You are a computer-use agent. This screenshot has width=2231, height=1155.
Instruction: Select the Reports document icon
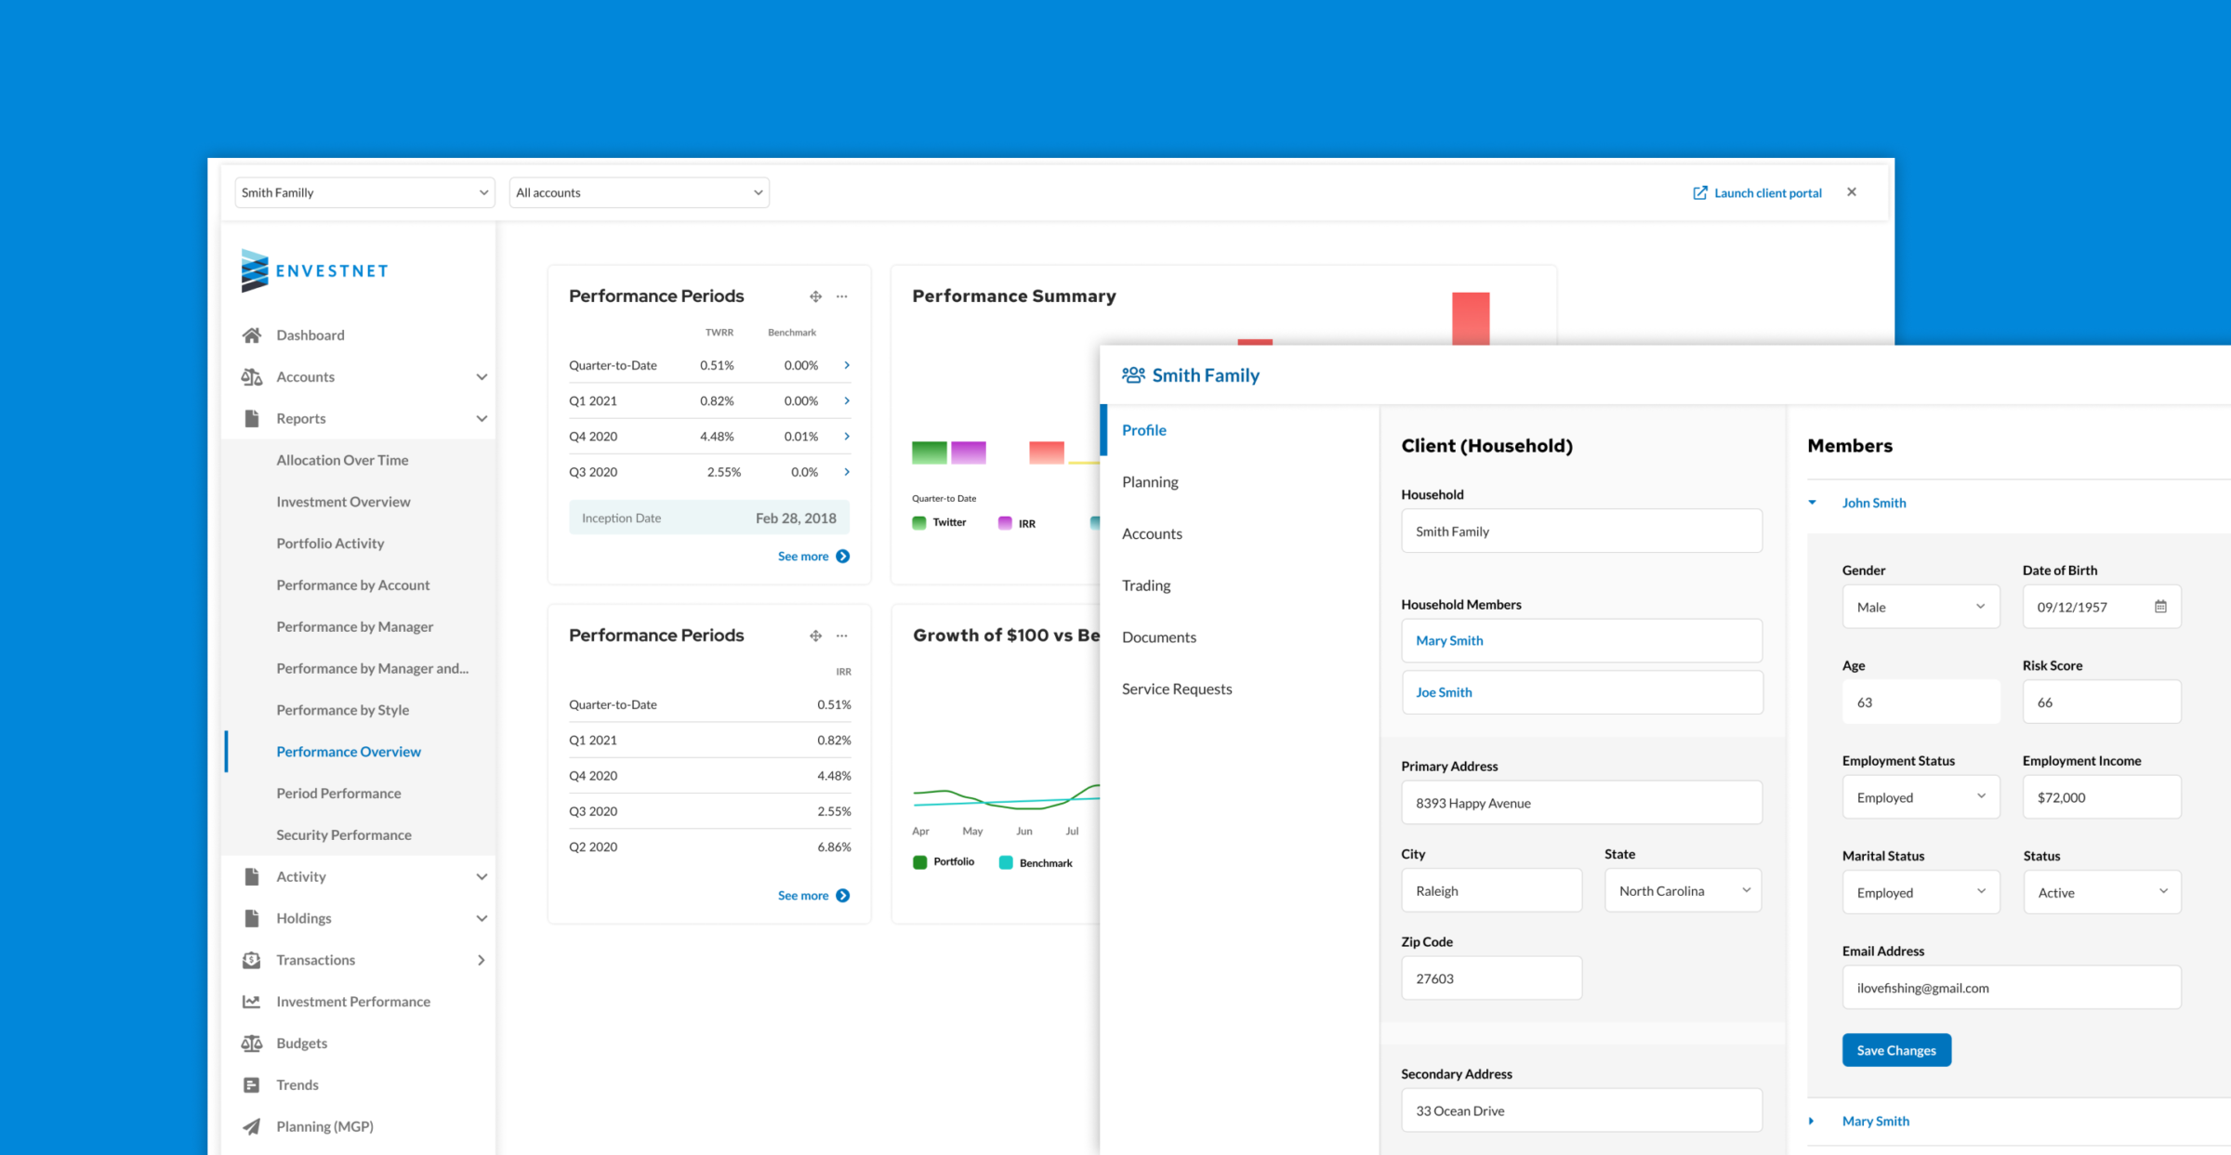[x=251, y=418]
